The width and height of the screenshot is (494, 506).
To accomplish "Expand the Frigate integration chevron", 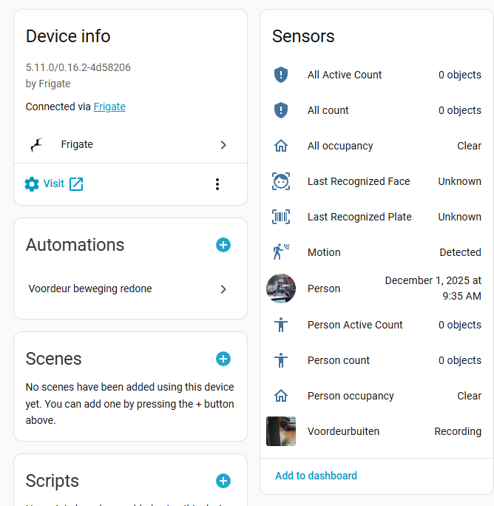I will [223, 145].
